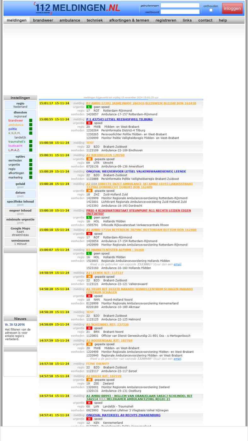Open the contact menu tab
Screen dimensions: 248x441
[x=205, y=20]
